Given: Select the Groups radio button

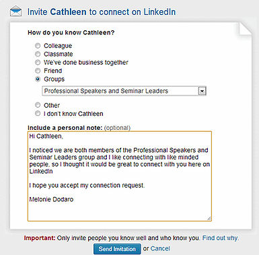Looking at the screenshot, I should click(38, 79).
